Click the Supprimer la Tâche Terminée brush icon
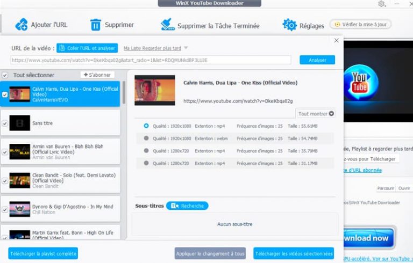This screenshot has width=413, height=263. [168, 25]
